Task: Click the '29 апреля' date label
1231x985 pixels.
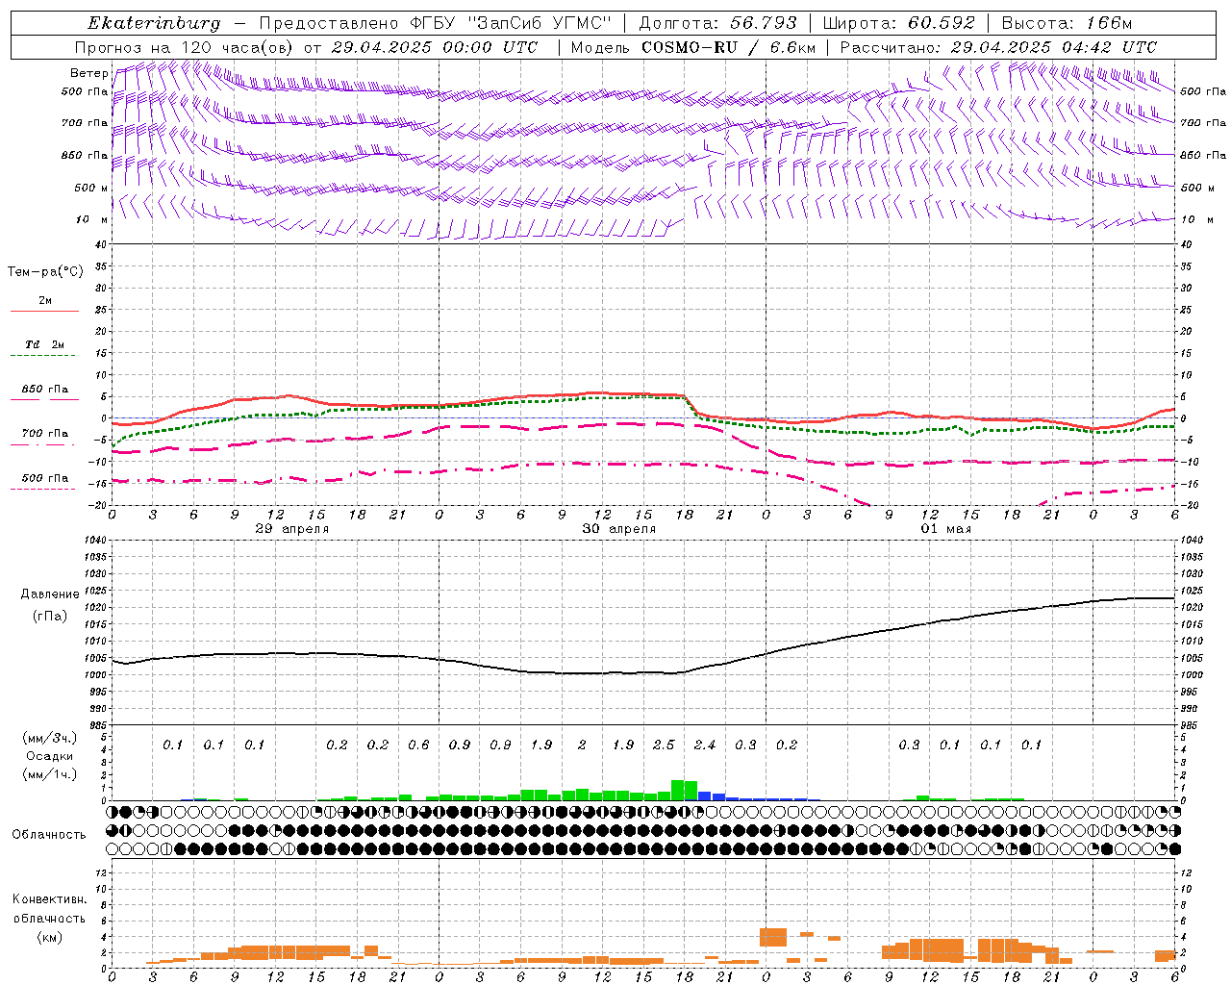Action: coord(292,529)
